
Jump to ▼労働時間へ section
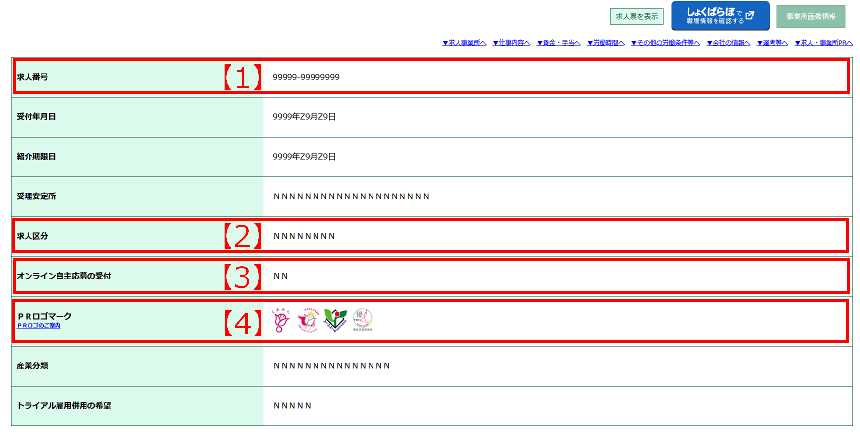click(605, 43)
